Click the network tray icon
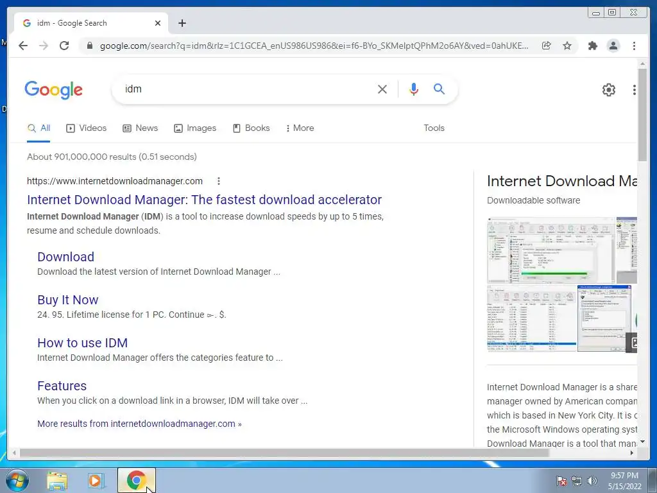 577,481
